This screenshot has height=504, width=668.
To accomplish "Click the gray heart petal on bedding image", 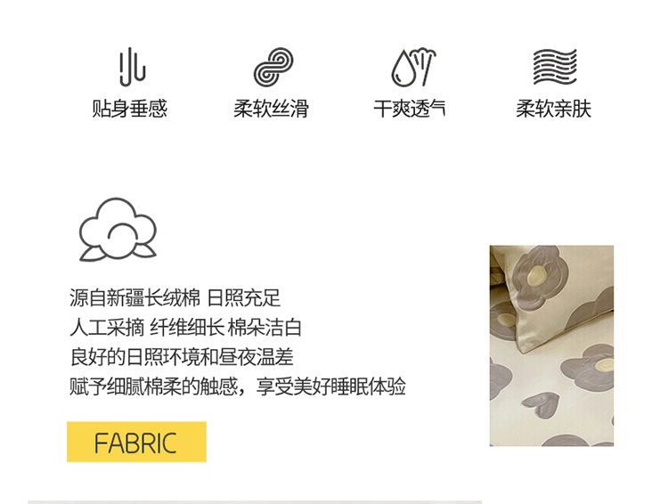I will click(x=541, y=405).
